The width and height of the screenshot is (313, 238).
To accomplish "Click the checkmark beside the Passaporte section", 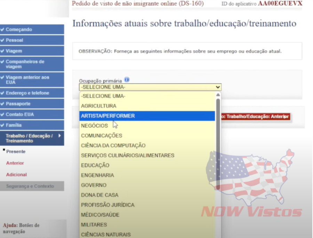I will tap(3, 103).
